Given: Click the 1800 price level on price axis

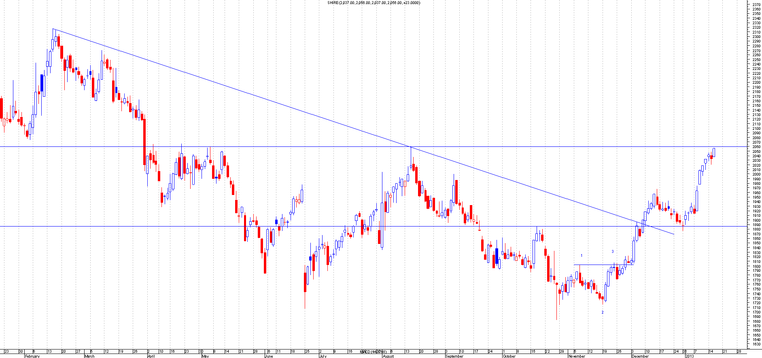Looking at the screenshot, I should 756,267.
